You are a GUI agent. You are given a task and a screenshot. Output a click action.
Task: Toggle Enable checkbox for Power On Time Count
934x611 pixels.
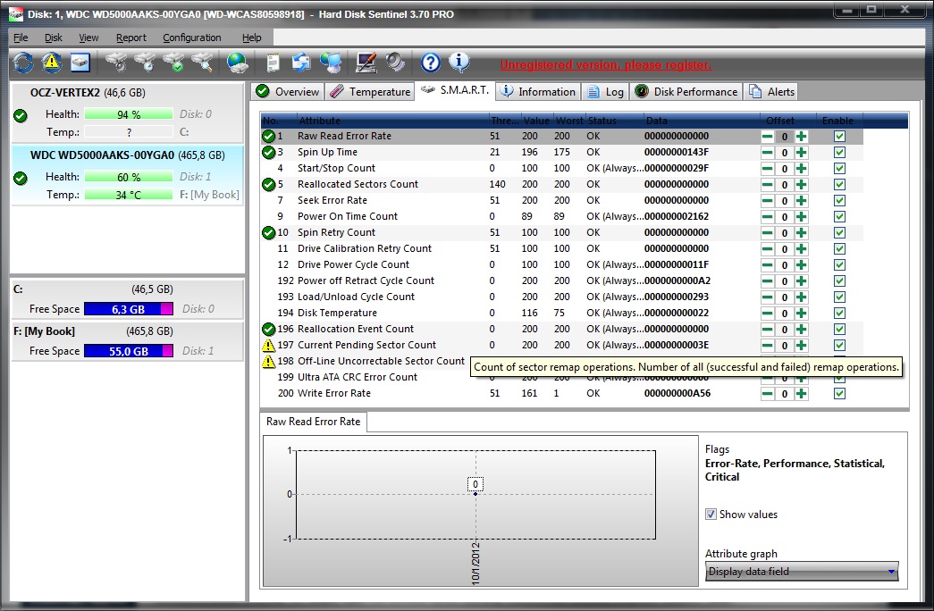[x=840, y=217]
